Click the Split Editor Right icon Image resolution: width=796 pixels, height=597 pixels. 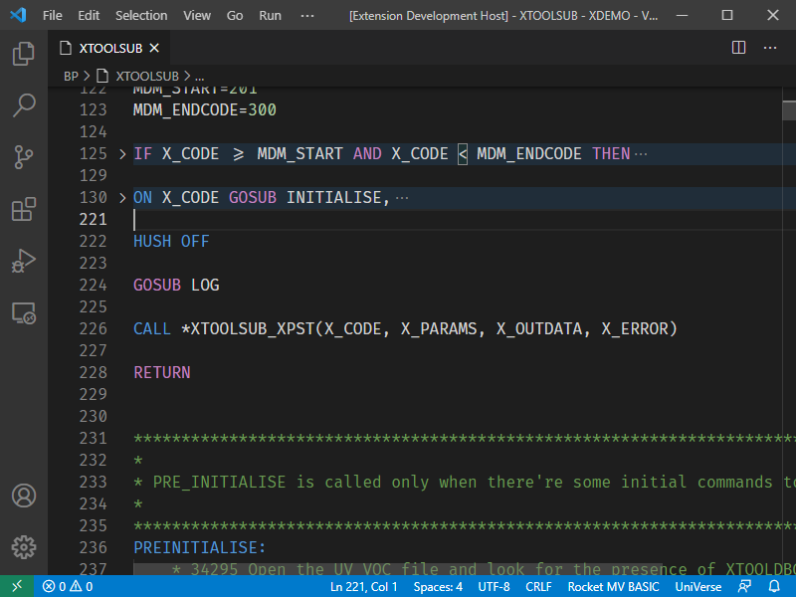[738, 48]
